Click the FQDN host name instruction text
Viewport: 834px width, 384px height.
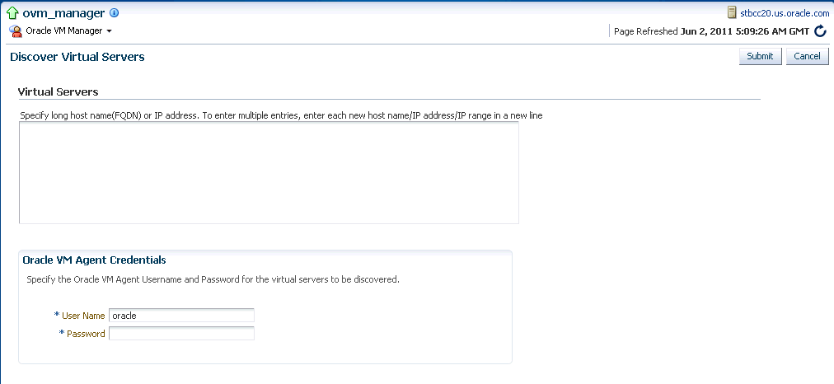(281, 115)
